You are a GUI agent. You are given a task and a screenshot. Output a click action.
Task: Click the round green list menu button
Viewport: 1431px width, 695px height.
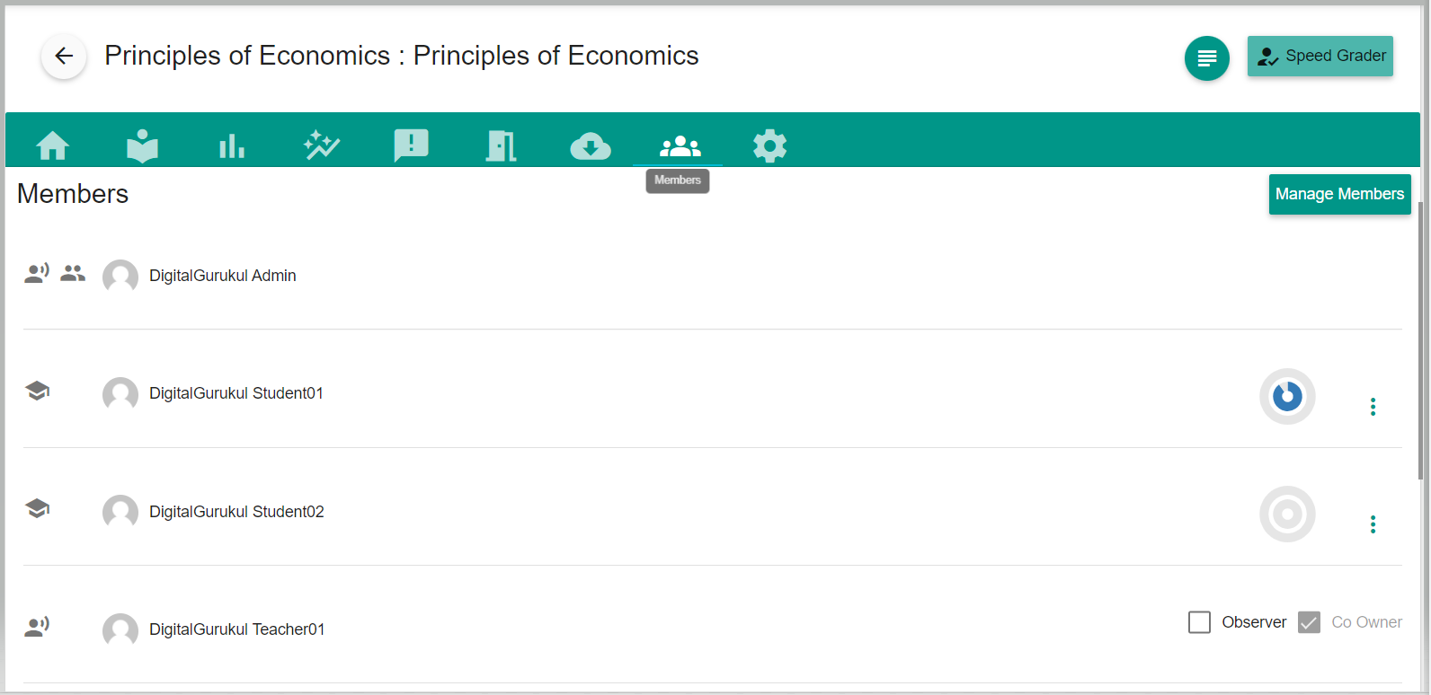1206,58
